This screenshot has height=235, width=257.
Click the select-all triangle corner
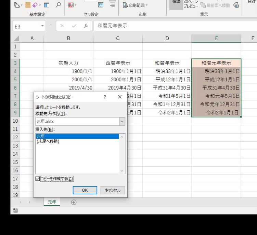tap(16, 39)
